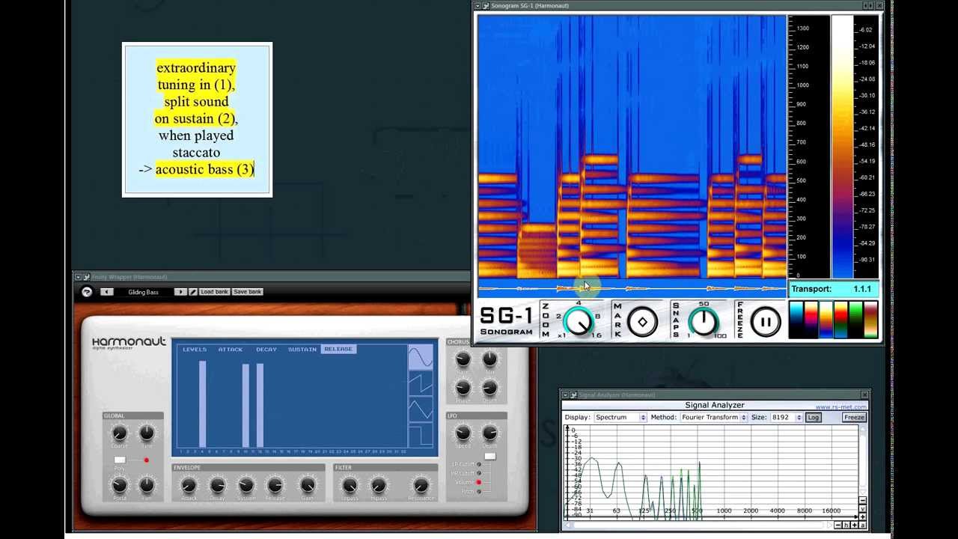Click the Global Porta knob
Image resolution: width=958 pixels, height=539 pixels.
[119, 485]
